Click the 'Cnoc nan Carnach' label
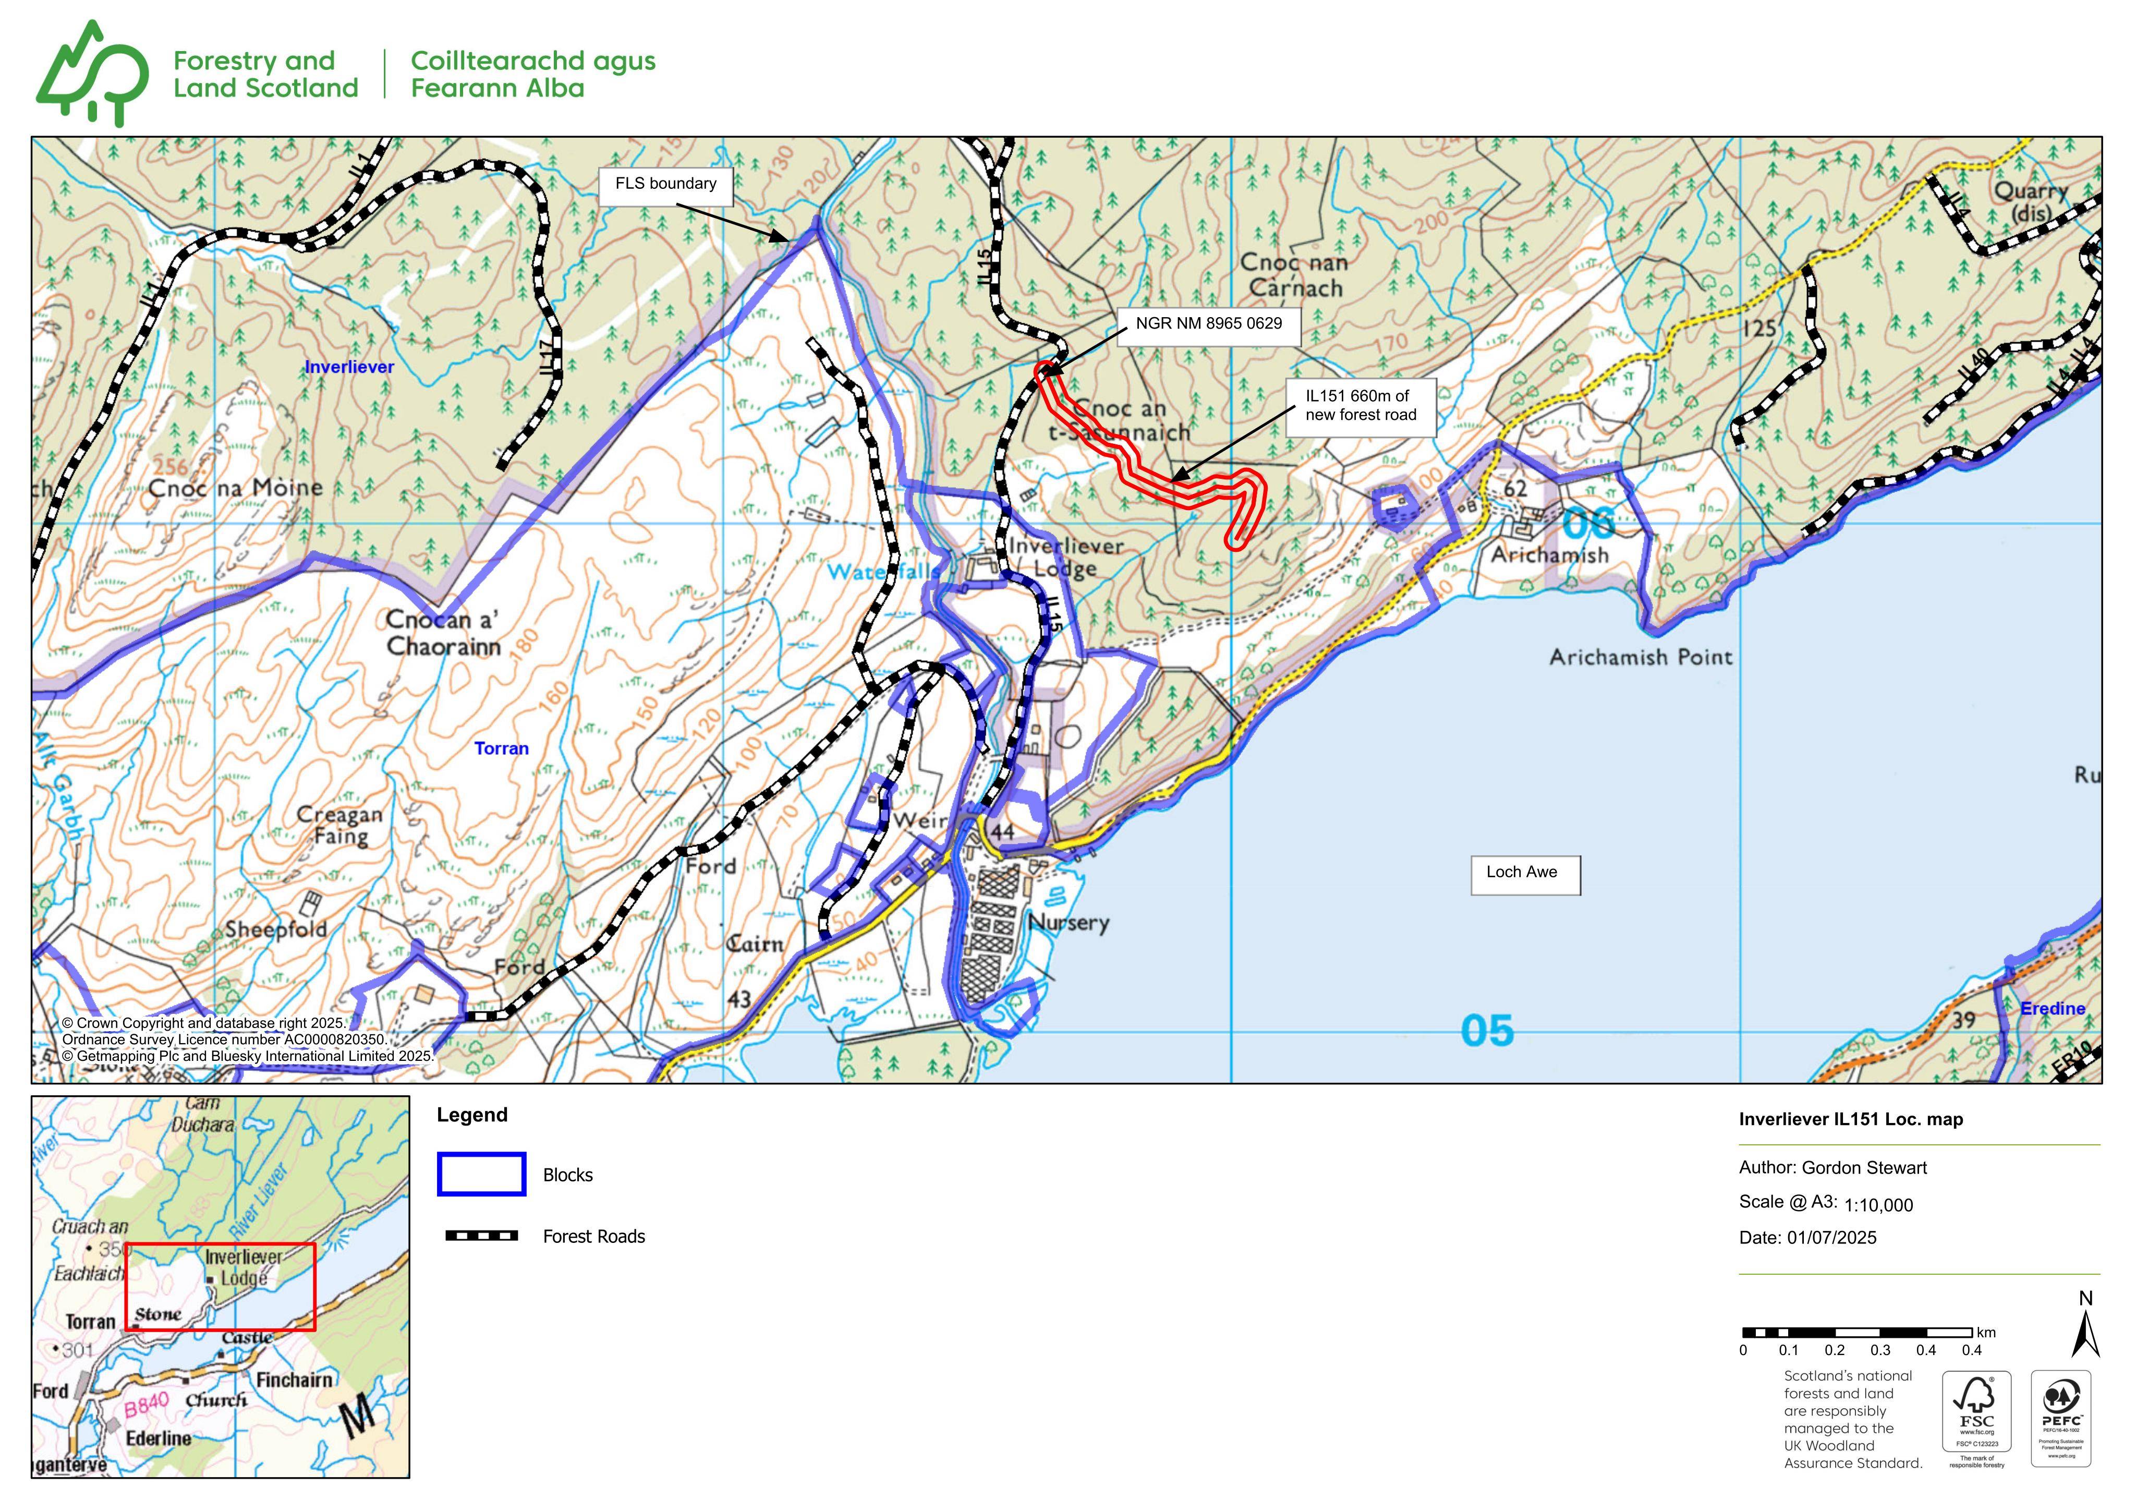 1293,275
